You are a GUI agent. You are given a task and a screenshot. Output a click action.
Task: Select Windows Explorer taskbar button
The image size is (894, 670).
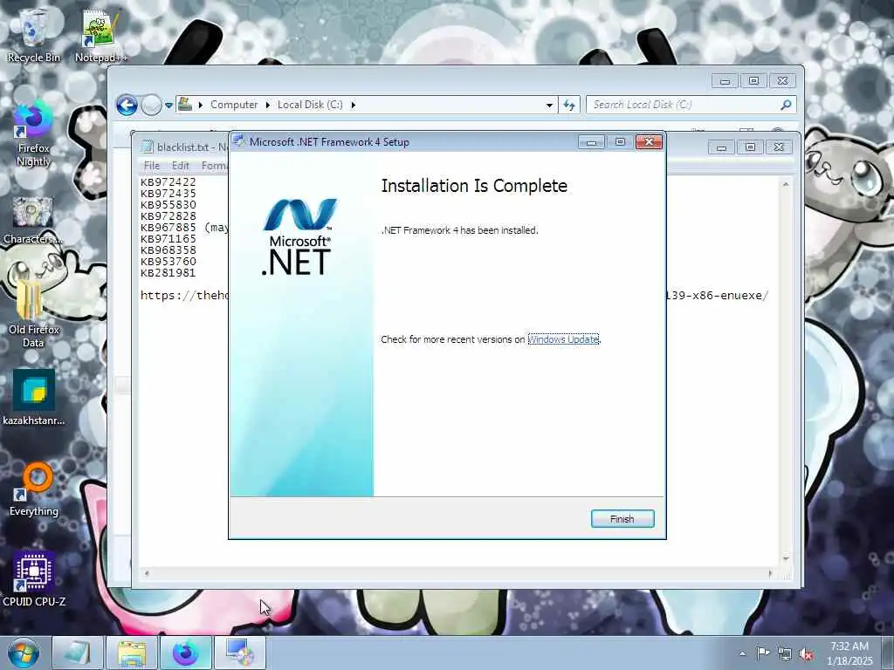click(132, 653)
